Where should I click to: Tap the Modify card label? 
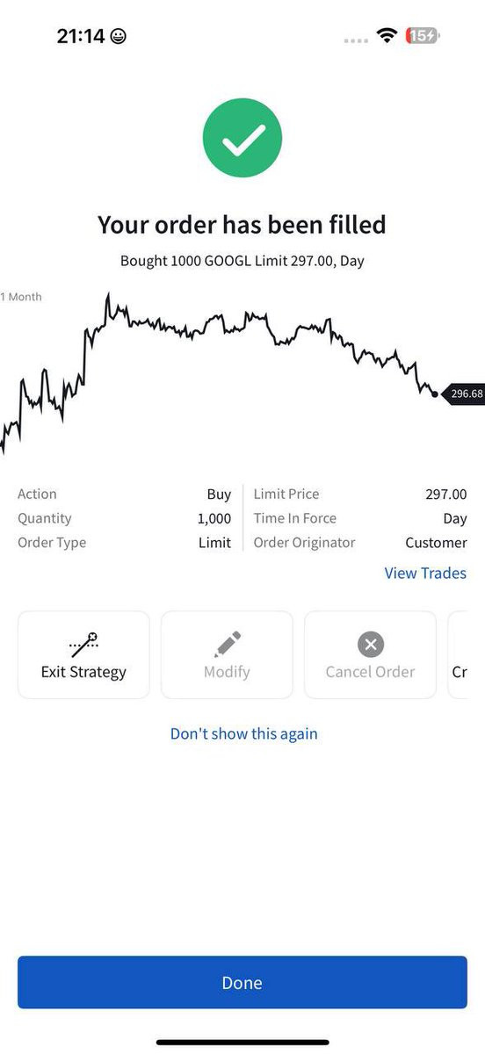click(x=227, y=672)
